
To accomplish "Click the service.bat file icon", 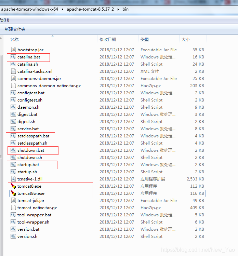I will pos(13,129).
